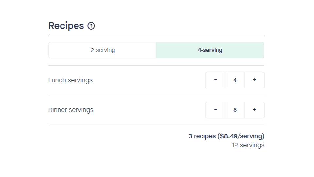The height and width of the screenshot is (177, 314).
Task: Decrease lunch servings with the minus icon
Action: pos(215,80)
